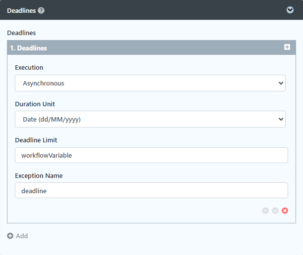Click the arrow on the Asynchronous select box

(281, 83)
